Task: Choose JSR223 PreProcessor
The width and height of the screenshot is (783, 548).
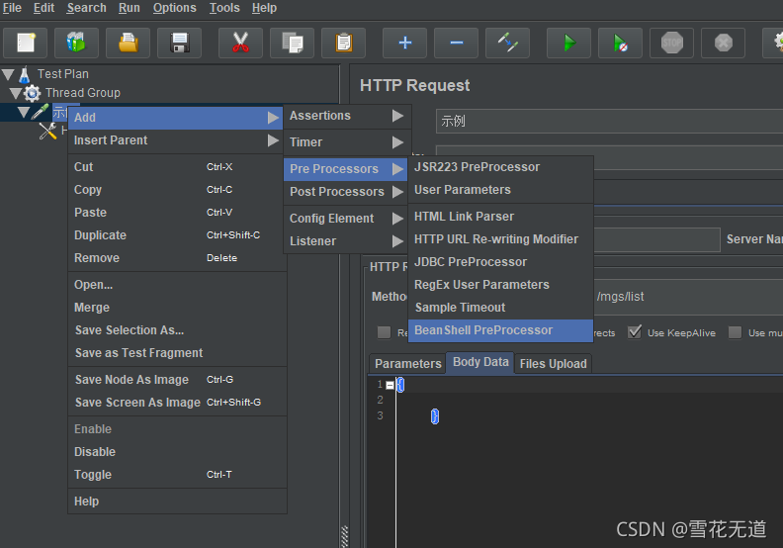Action: [x=500, y=167]
